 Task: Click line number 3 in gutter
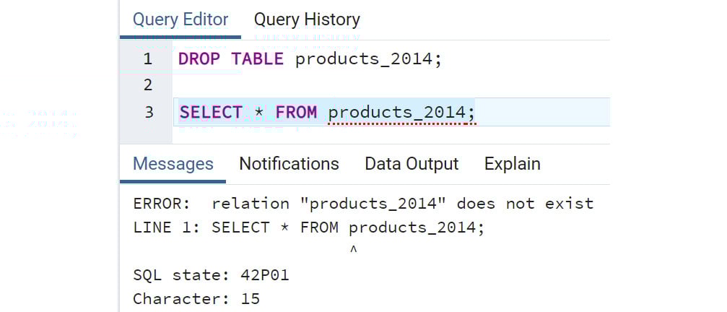[x=149, y=112]
